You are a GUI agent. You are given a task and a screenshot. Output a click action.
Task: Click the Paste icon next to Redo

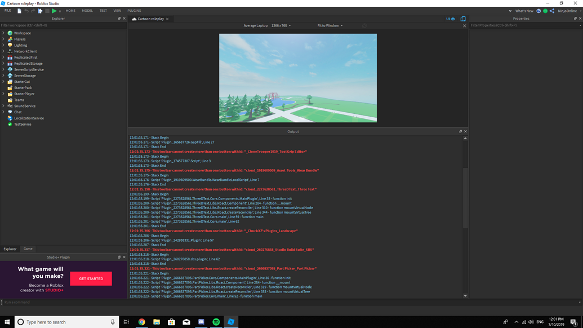click(39, 10)
